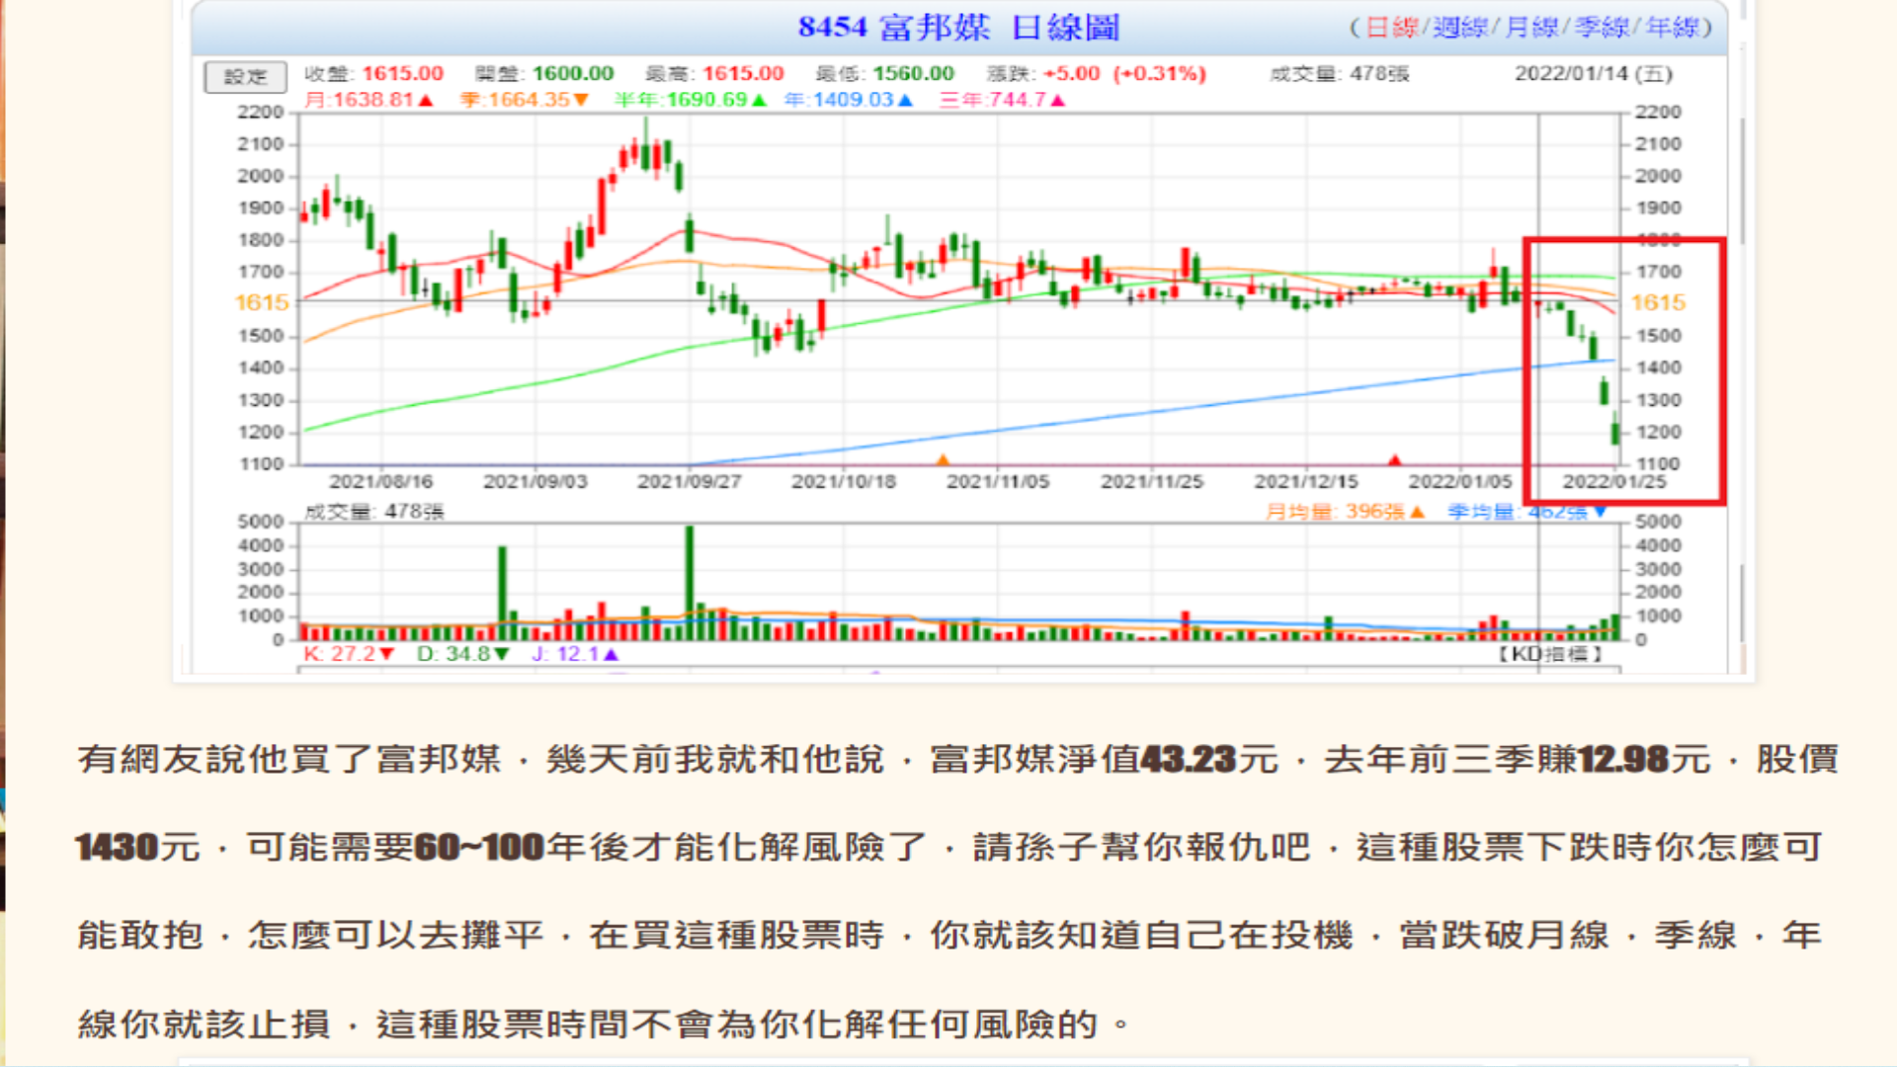This screenshot has width=1897, height=1067.
Task: Click the K 27.2 indicator value
Action: (x=348, y=654)
